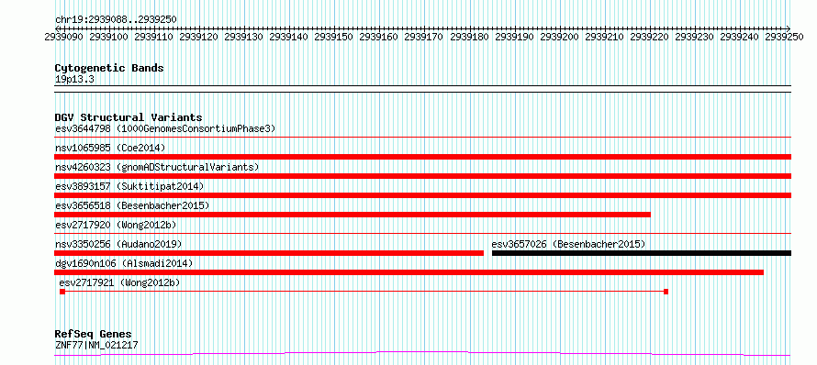This screenshot has width=817, height=365.
Task: Click the red dgv1690n106 variant bar
Action: [x=408, y=272]
